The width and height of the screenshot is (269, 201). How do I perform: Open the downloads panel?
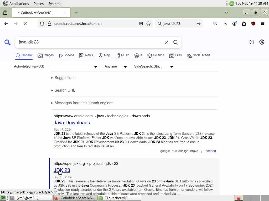point(225,24)
